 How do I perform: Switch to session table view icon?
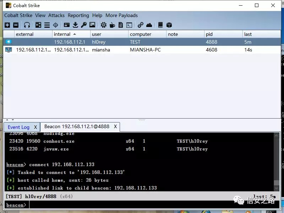47,25
